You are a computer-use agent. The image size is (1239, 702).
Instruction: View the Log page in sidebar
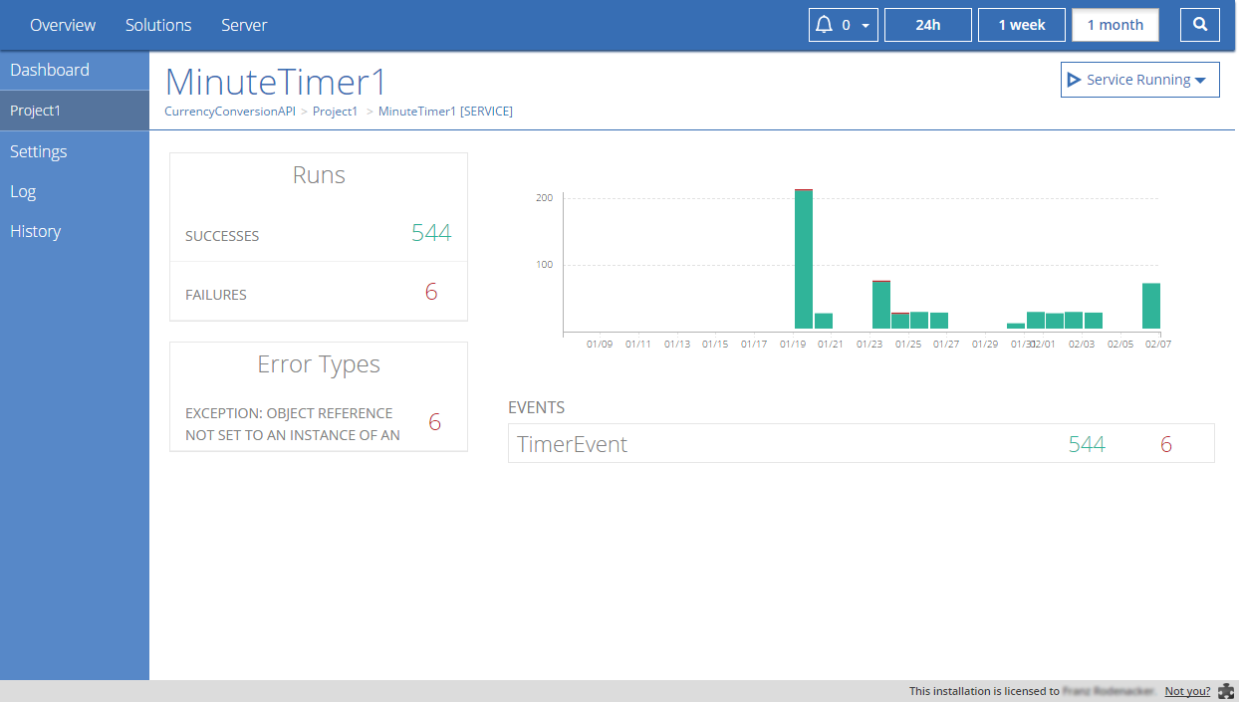tap(23, 191)
